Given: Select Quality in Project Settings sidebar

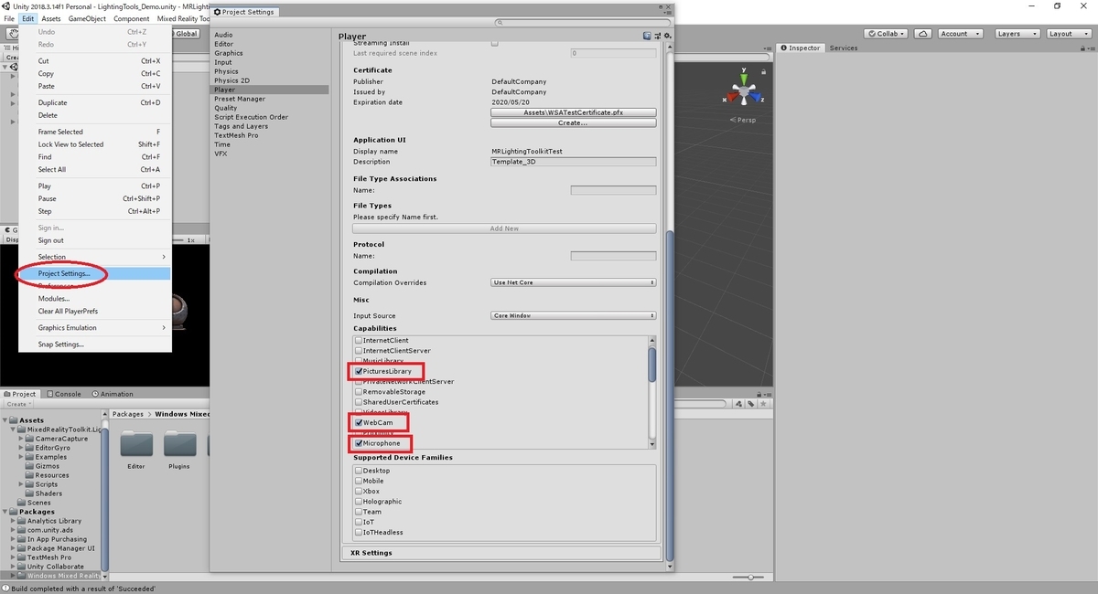Looking at the screenshot, I should (225, 108).
